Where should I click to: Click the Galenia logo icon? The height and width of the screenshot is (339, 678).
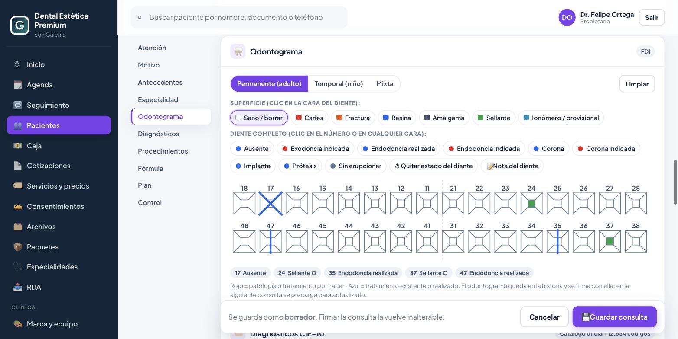coord(20,25)
